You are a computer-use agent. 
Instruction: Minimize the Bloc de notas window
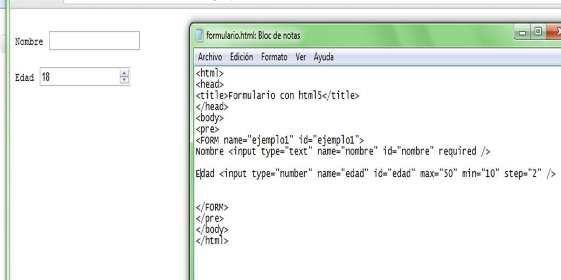coord(522,32)
